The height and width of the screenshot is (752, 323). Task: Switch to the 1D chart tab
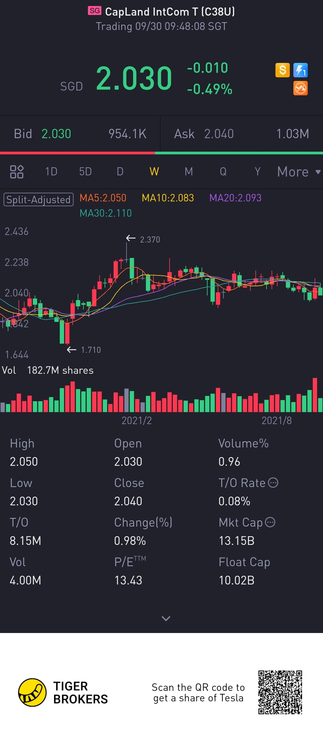coord(51,172)
